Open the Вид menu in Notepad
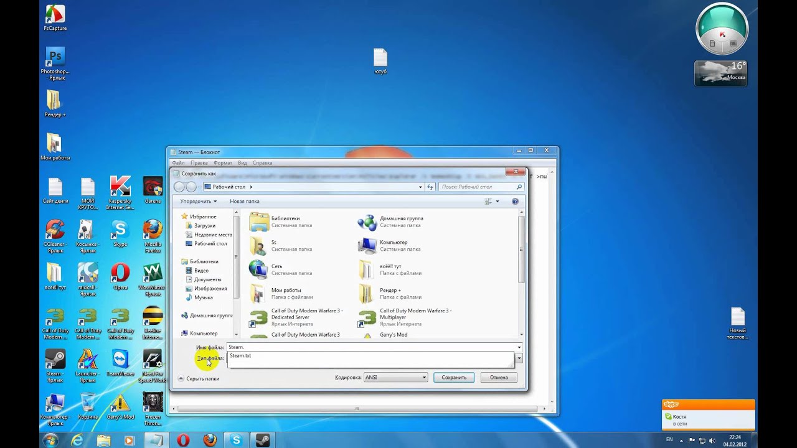 pos(242,163)
